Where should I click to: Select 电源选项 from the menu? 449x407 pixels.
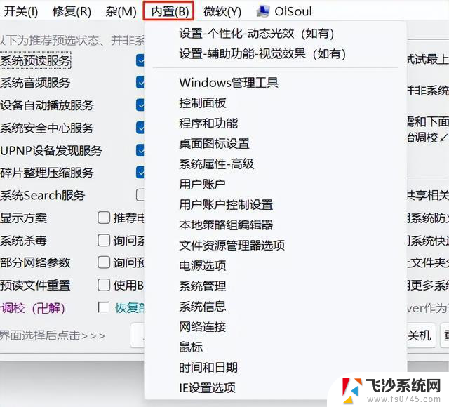pos(203,266)
